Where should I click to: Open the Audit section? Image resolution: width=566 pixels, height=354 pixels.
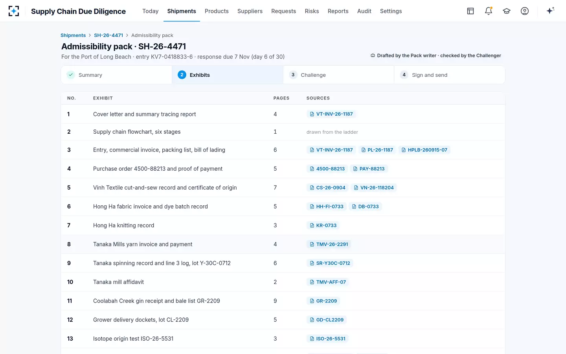tap(364, 11)
